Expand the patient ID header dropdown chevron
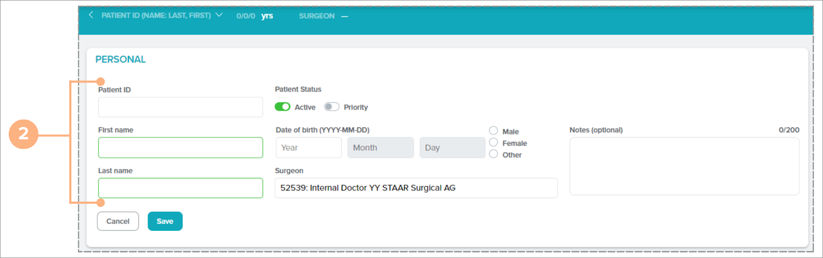The height and width of the screenshot is (258, 823). pyautogui.click(x=219, y=15)
